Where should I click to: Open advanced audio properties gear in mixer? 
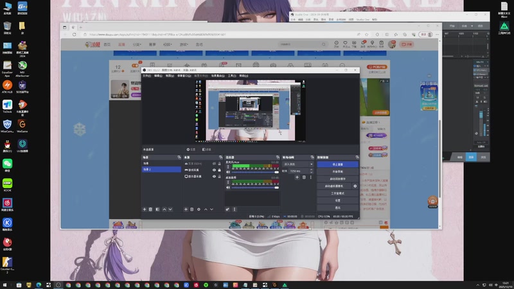coord(227,209)
